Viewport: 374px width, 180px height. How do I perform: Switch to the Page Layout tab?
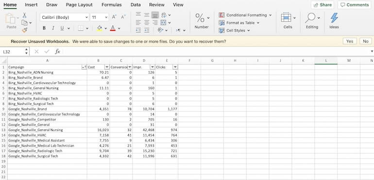pyautogui.click(x=79, y=5)
